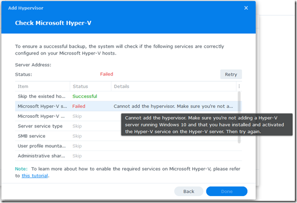Click the Back button
This screenshot has height=203, width=297.
(x=189, y=191)
